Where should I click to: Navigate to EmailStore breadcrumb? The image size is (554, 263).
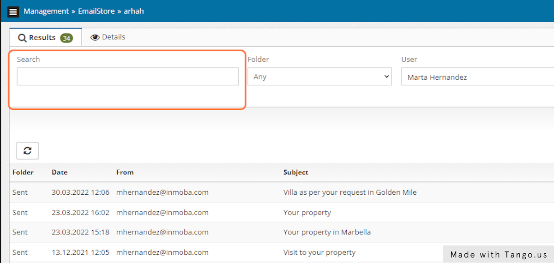96,11
